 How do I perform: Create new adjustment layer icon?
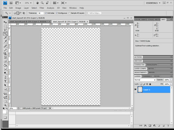155,126
